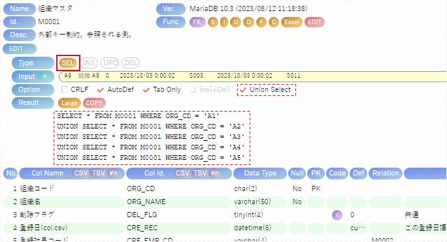Copy the result with COPY button
The height and width of the screenshot is (242, 447).
(x=94, y=103)
